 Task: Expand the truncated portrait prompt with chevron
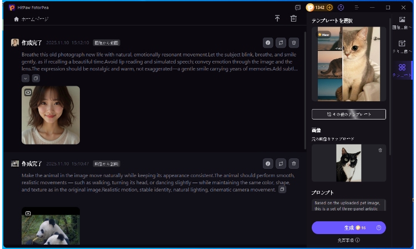pyautogui.click(x=26, y=79)
